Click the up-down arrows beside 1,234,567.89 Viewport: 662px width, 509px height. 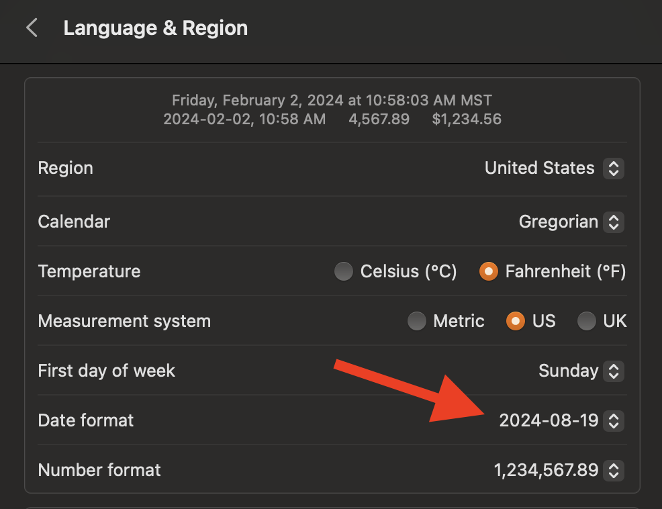pos(613,471)
